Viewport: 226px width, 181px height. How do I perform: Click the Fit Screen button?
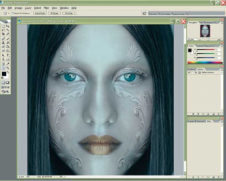pos(54,13)
